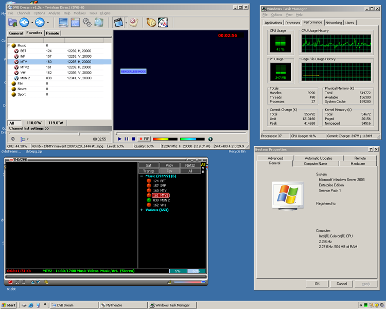
Task: Open the Plugins menu in DVB Dream
Action: click(x=105, y=13)
